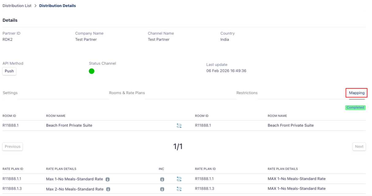Click left Room ID cell R11888.1
This screenshot has width=372, height=196.
point(10,125)
